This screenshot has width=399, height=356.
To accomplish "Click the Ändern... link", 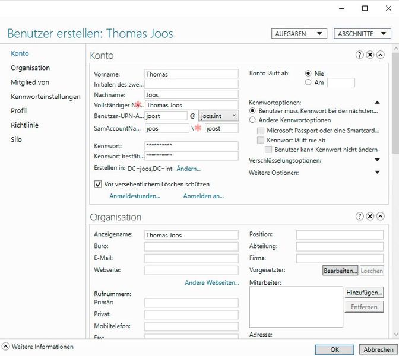I will point(189,169).
